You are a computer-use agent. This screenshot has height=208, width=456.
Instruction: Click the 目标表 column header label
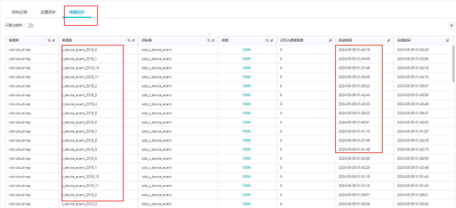point(147,40)
